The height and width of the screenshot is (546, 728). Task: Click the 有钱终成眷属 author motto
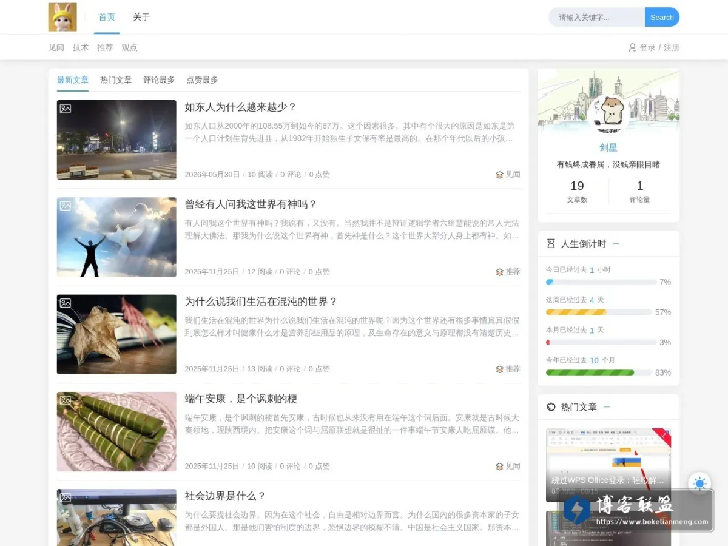pos(608,164)
